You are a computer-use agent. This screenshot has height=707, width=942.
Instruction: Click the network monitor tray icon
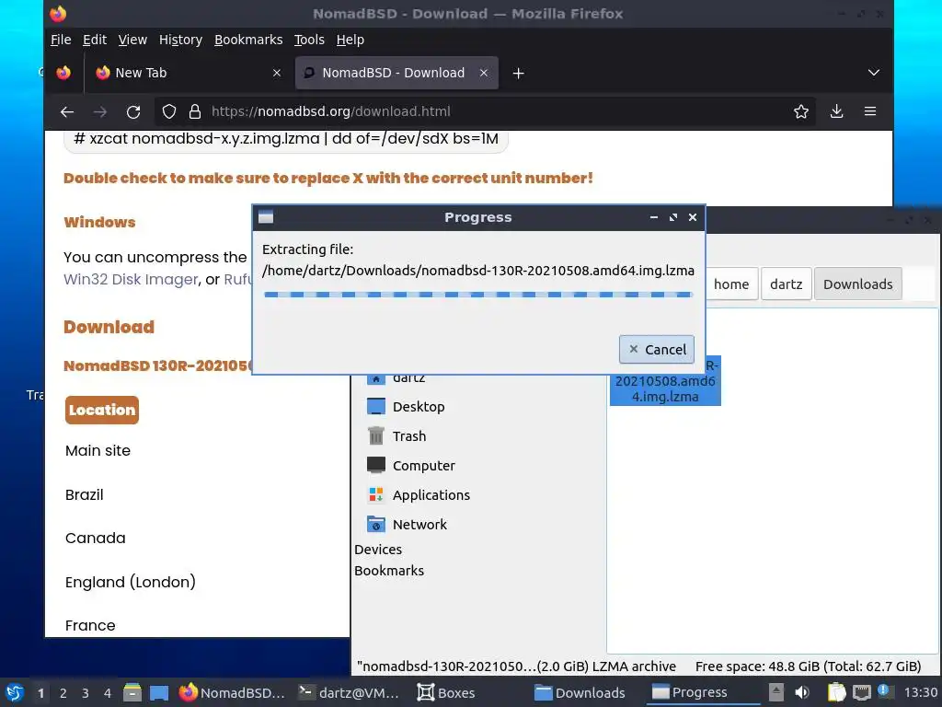[x=861, y=692]
